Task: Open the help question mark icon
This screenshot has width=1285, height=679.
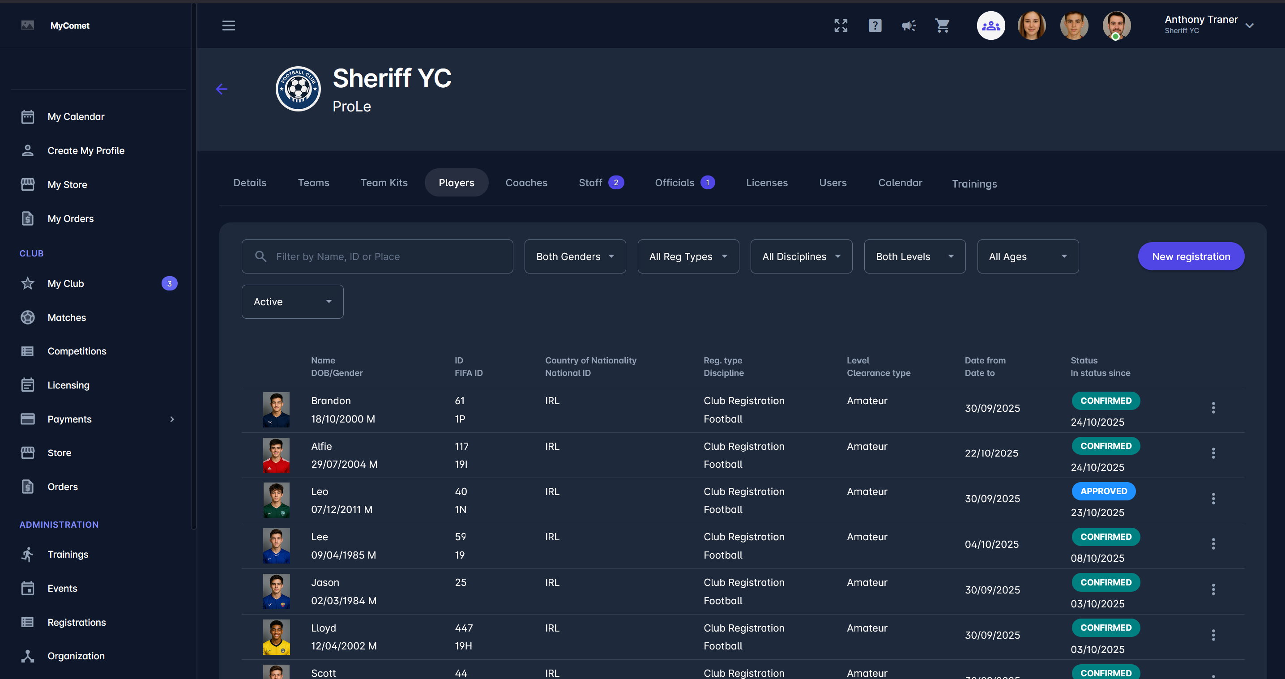Action: coord(875,26)
